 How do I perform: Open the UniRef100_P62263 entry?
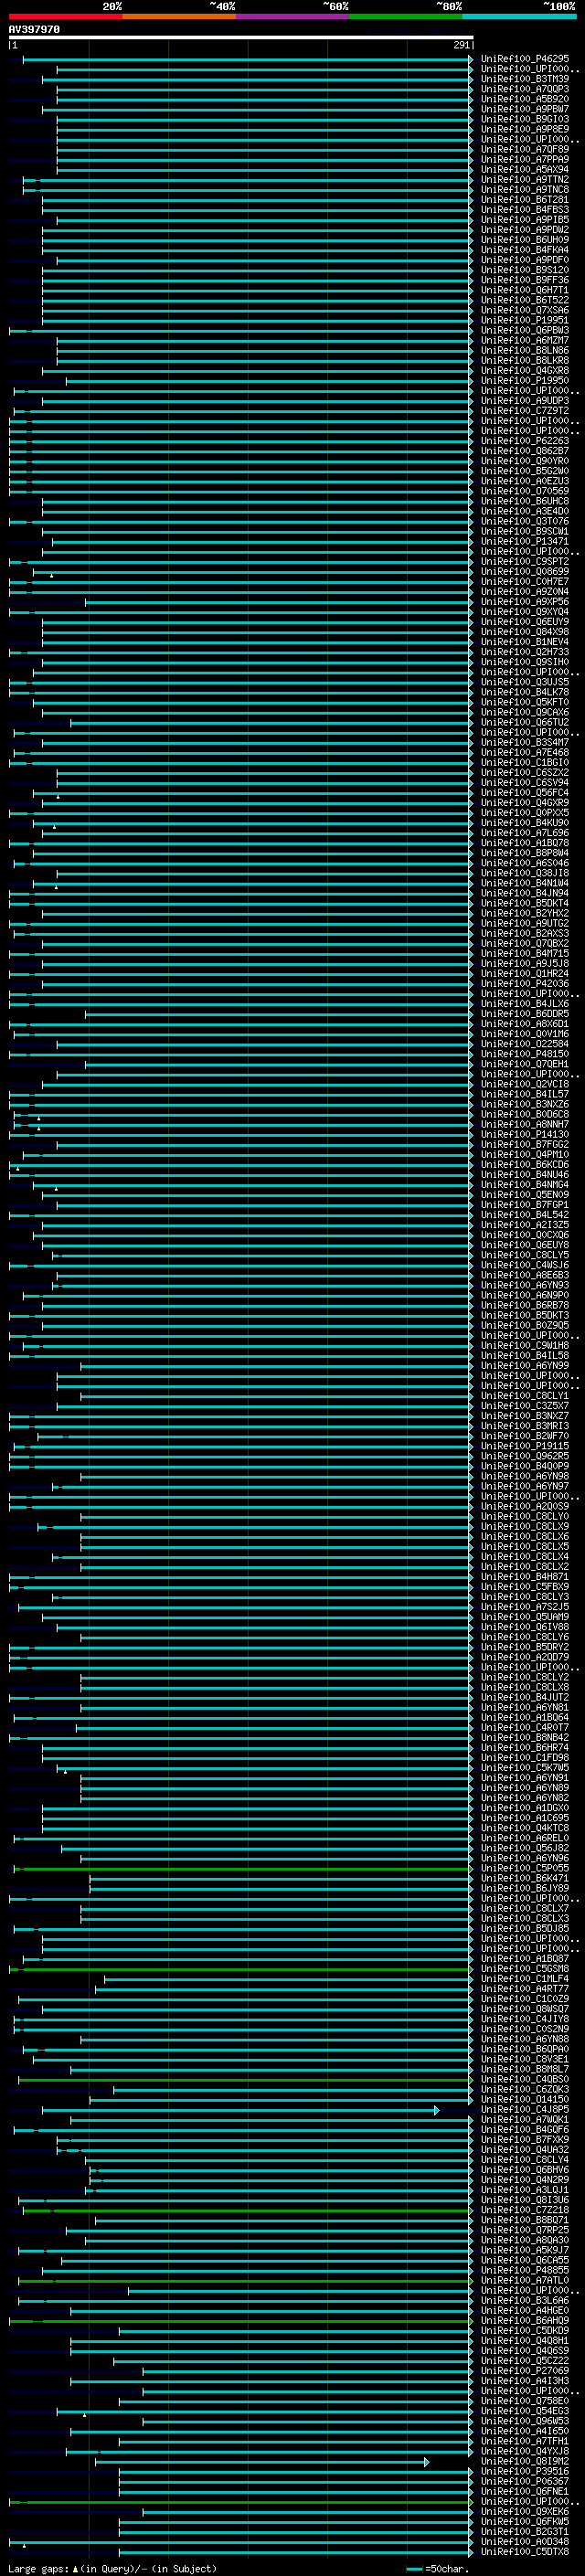tap(524, 440)
